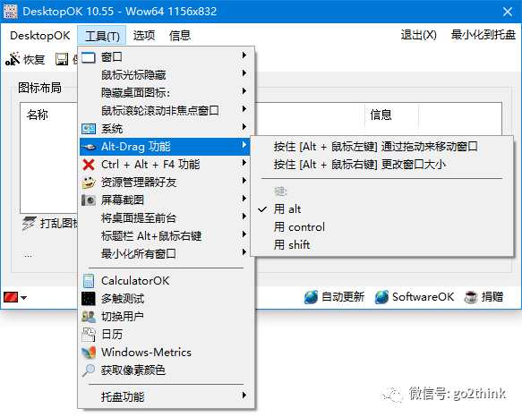522x417 pixels.
Task: Click the 退出(X) button
Action: click(x=418, y=35)
